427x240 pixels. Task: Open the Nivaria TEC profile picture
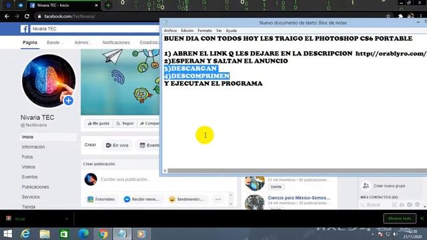click(49, 81)
